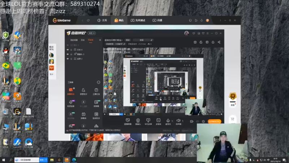Collapse the 工具箱 toolbox panel
This screenshot has width=289, height=163.
[x=99, y=82]
